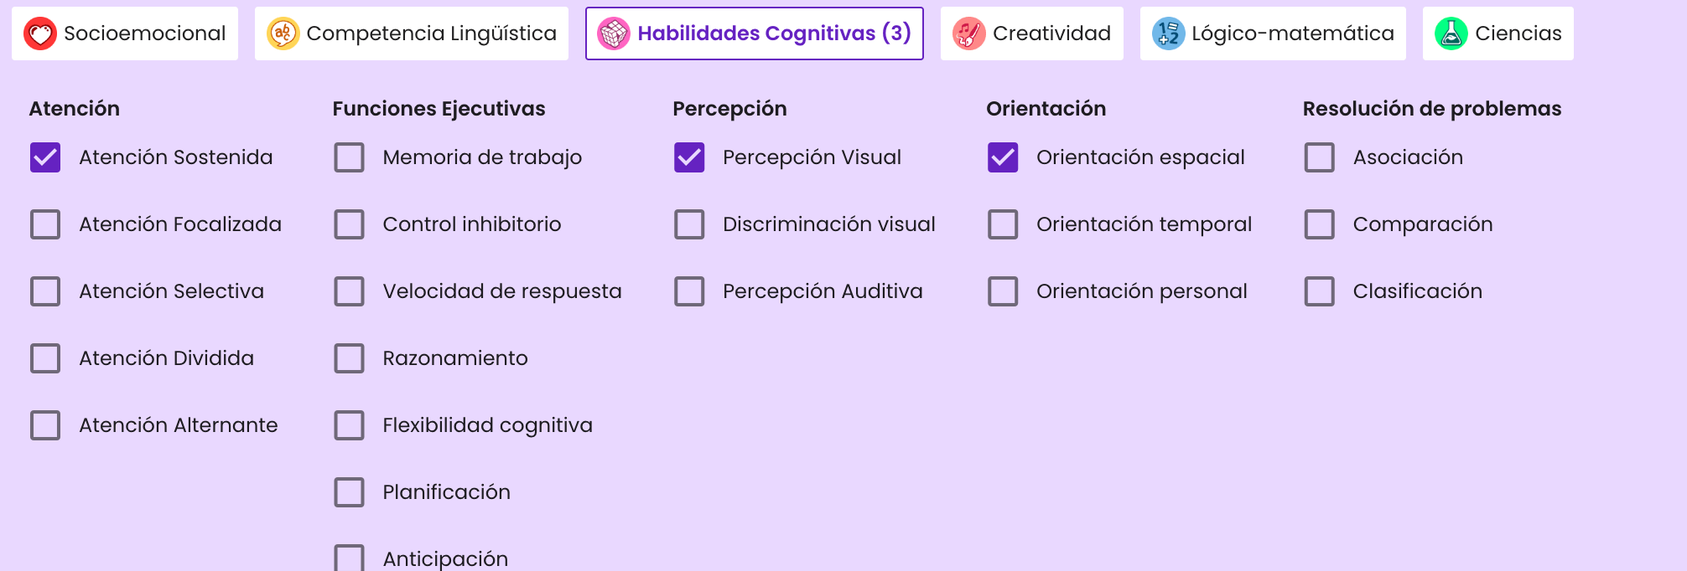Image resolution: width=1687 pixels, height=571 pixels.
Task: Click the Creatividad music icon
Action: [x=968, y=33]
